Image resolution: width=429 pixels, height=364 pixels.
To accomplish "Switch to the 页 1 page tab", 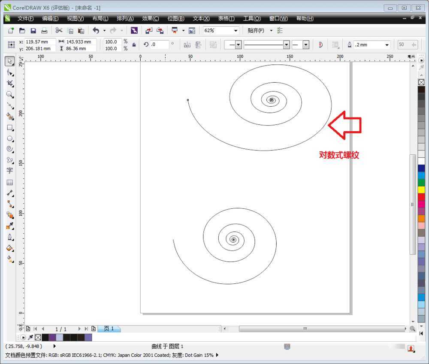I will [x=109, y=329].
